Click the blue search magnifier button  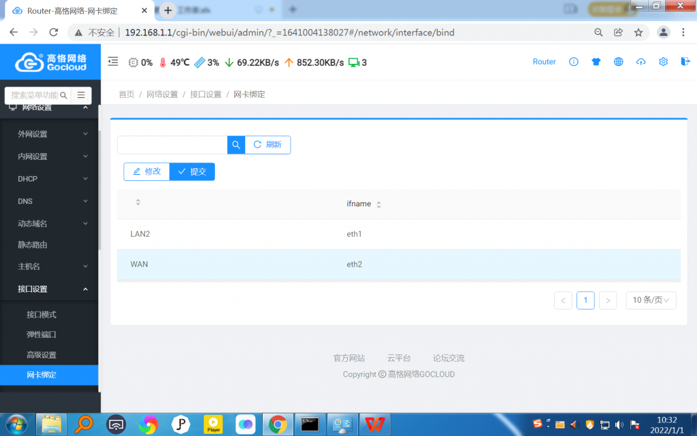[236, 145]
